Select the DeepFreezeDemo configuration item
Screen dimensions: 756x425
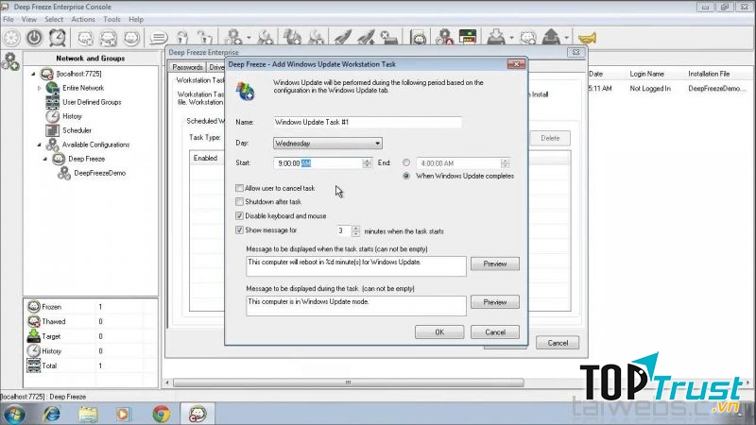pyautogui.click(x=100, y=173)
